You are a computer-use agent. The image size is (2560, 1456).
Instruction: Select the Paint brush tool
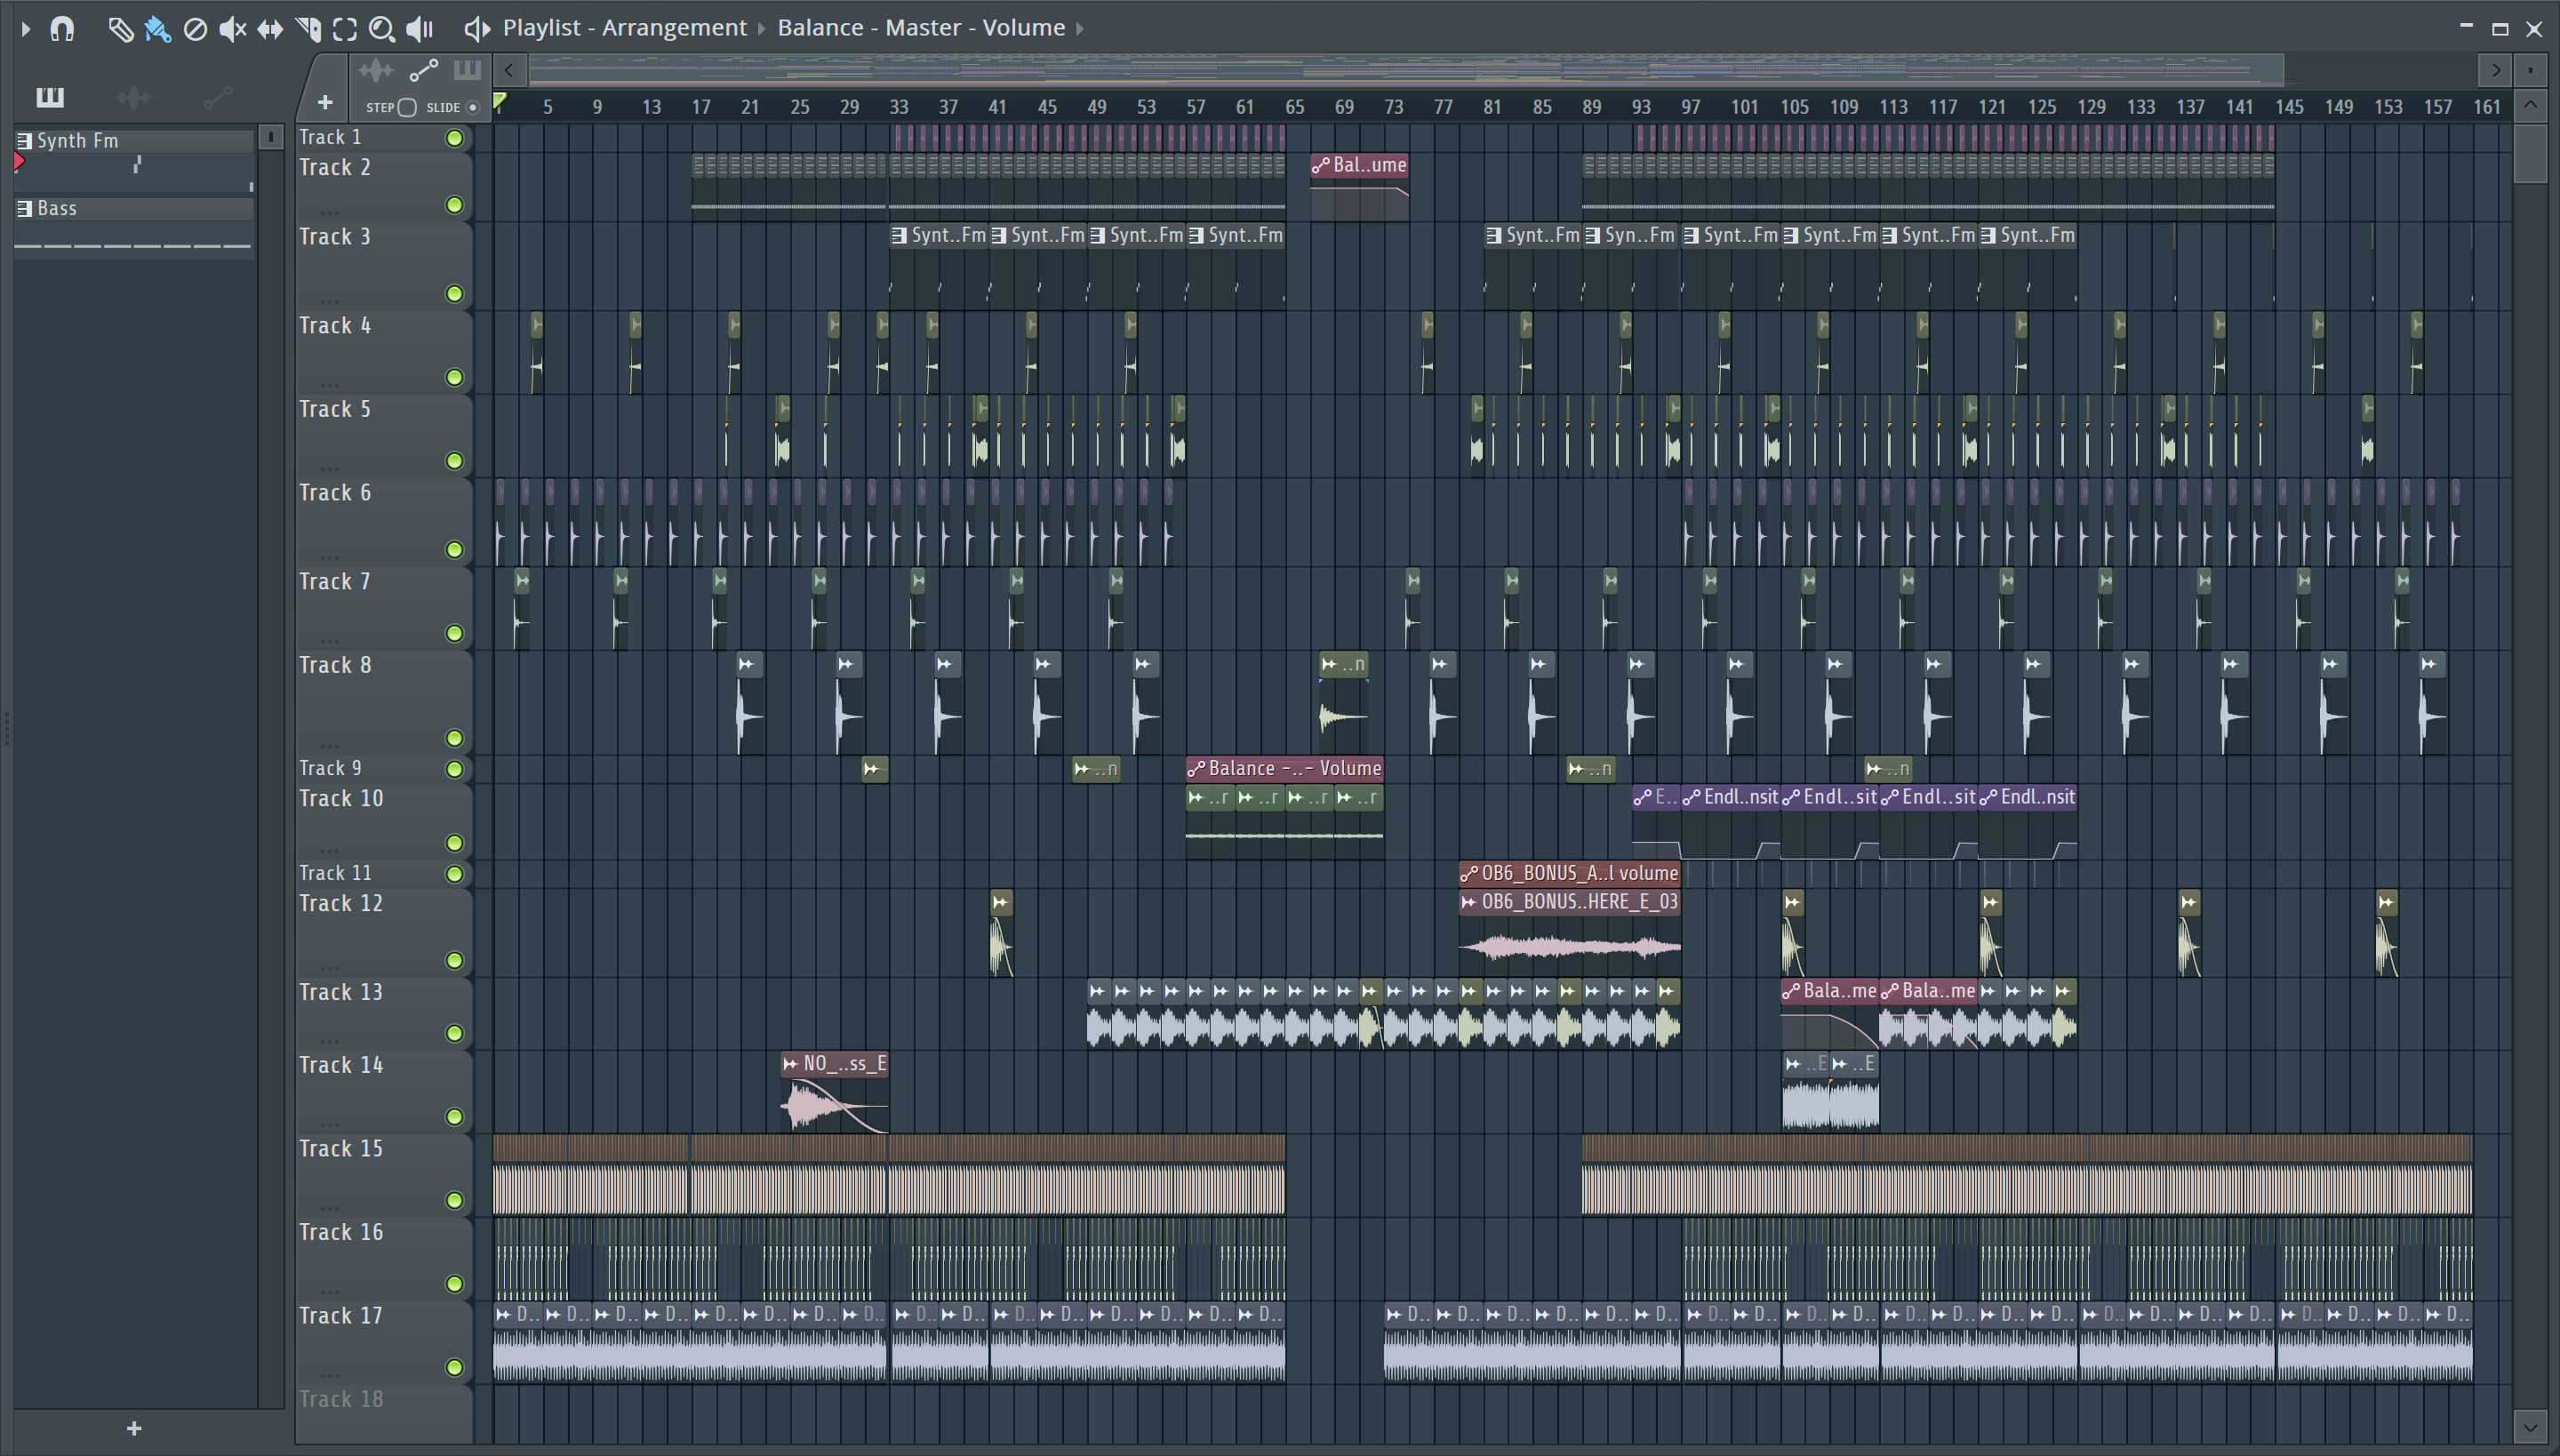pyautogui.click(x=157, y=29)
